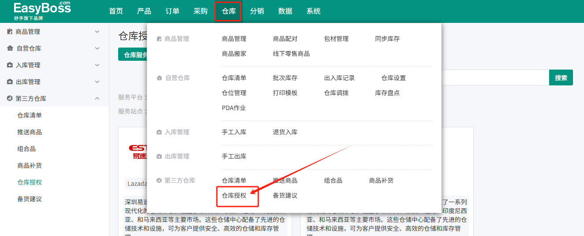Open 备货建议 in mega menu
Viewport: 584px width, 236px height.
285,195
